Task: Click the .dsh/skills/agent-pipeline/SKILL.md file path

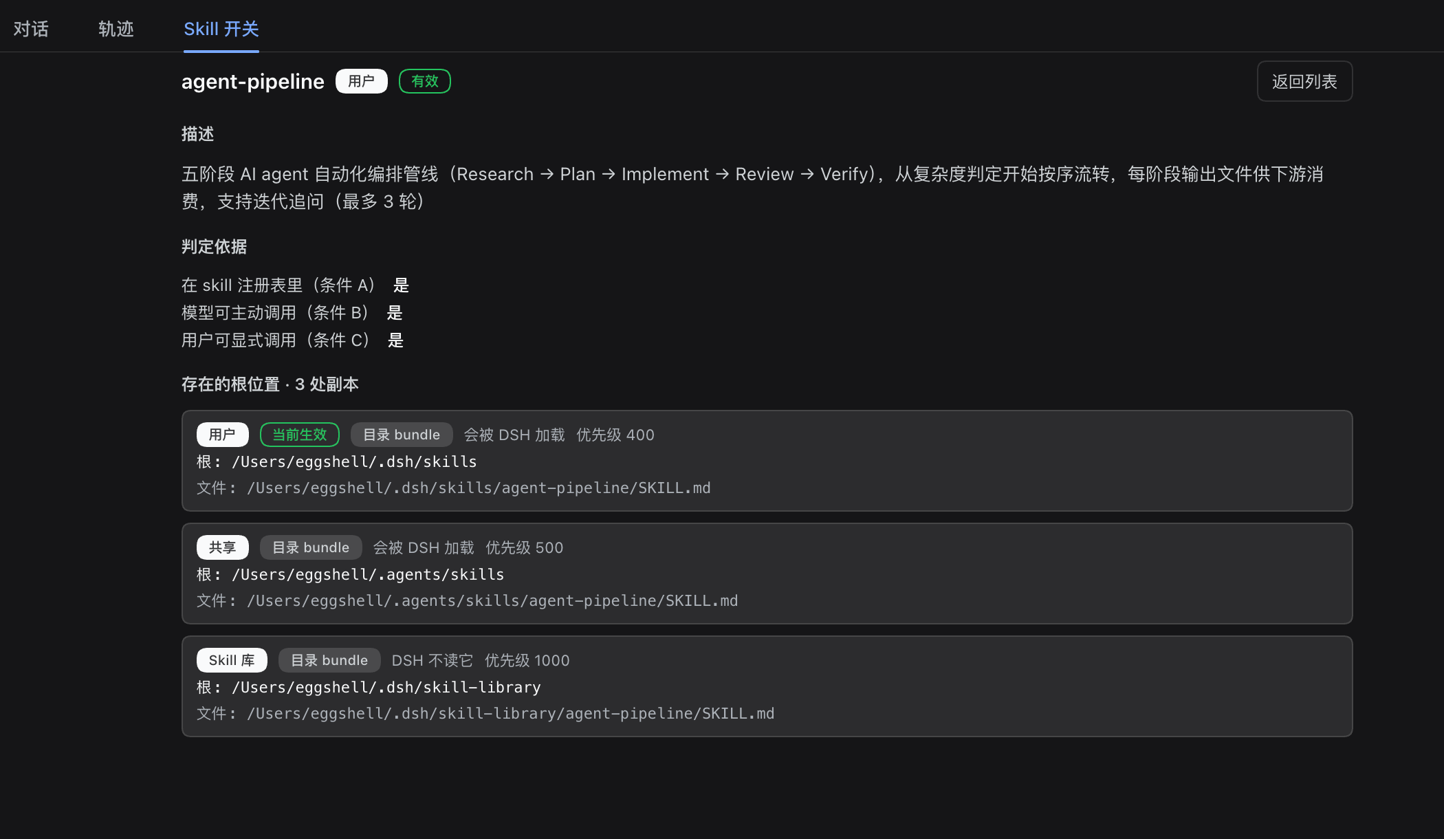Action: 479,488
